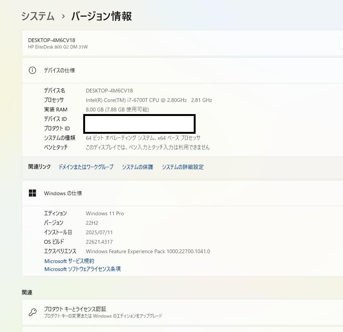Image resolution: width=343 pixels, height=332 pixels.
Task: Click the info icon beside デバイスの仕様
Action: 32,70
